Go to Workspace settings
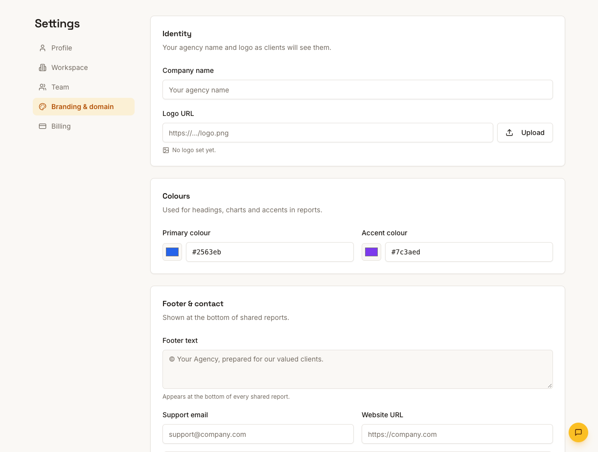The height and width of the screenshot is (452, 598). (84, 68)
